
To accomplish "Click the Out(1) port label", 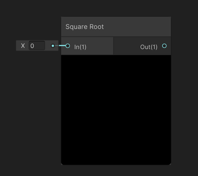I will pos(149,47).
